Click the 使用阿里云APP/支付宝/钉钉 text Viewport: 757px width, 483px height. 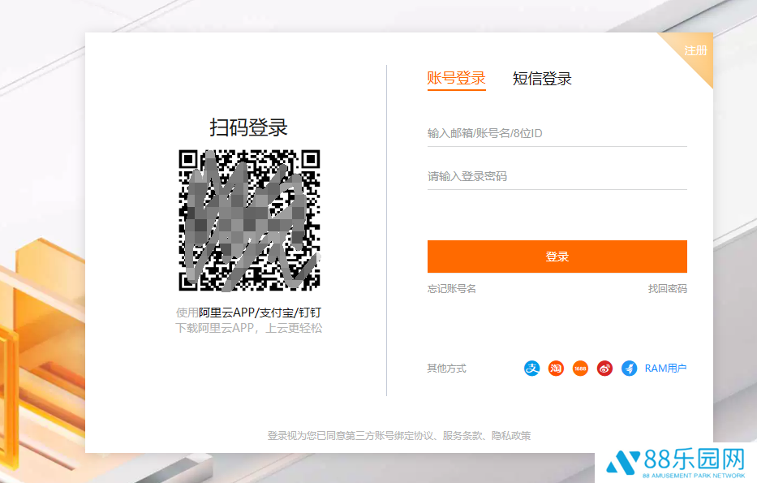(x=248, y=313)
